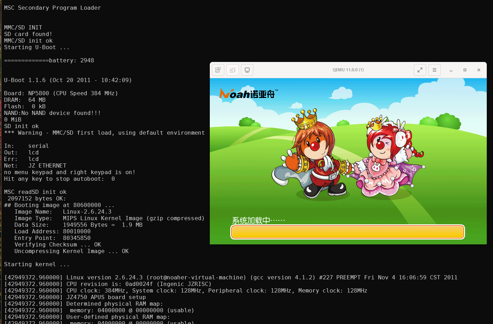Click the crowned boy character in QEMU
Screen dimensions: 493x324
pyautogui.click(x=313, y=154)
